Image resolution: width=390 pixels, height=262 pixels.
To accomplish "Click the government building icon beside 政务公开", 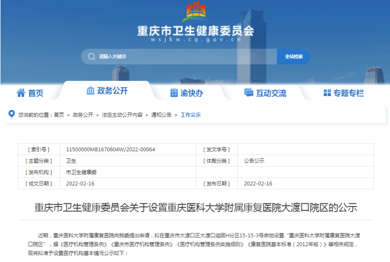I will tap(90, 91).
